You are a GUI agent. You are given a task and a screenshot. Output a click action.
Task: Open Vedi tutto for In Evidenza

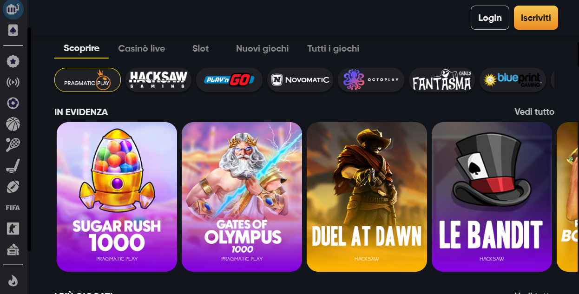[534, 112]
